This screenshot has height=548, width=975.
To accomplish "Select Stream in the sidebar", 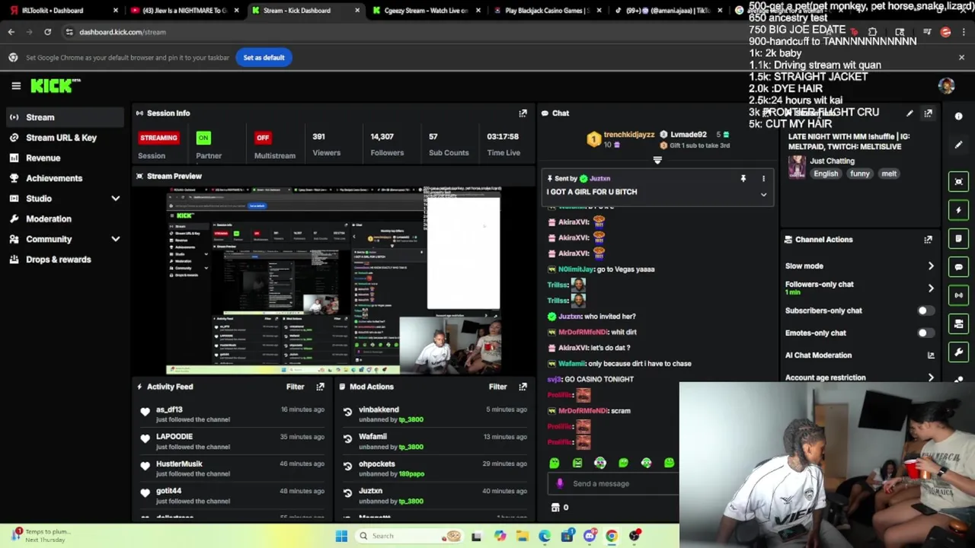I will (65, 117).
